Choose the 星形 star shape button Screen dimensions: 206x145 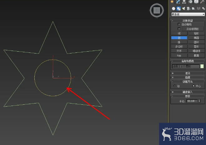(196, 47)
